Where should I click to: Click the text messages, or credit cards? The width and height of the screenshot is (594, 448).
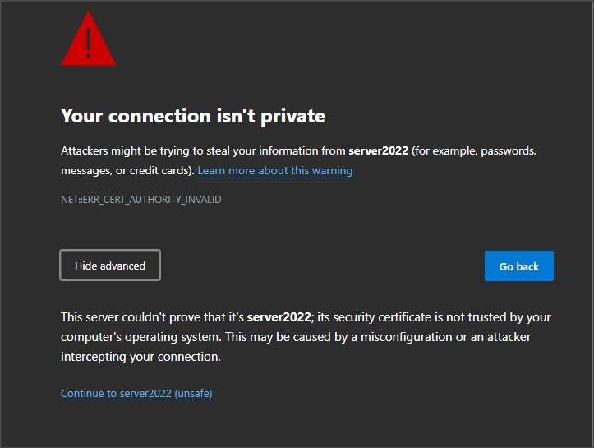click(x=125, y=170)
